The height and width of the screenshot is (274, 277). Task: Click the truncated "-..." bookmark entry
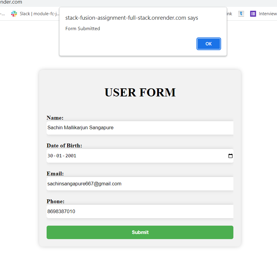tap(2, 13)
